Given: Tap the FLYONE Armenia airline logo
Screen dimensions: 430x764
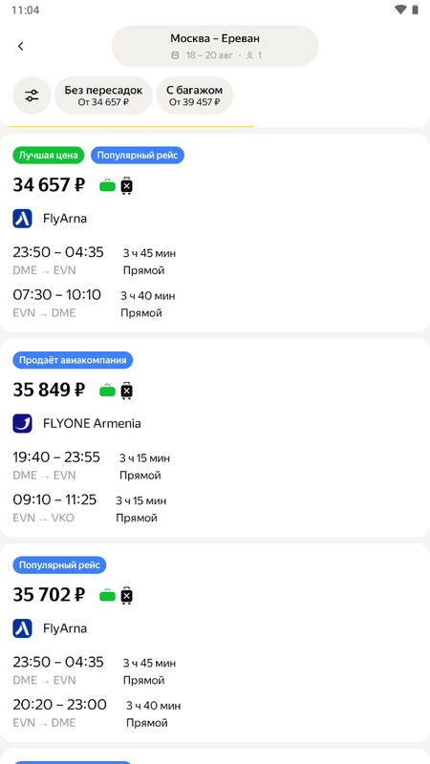Looking at the screenshot, I should (22, 423).
